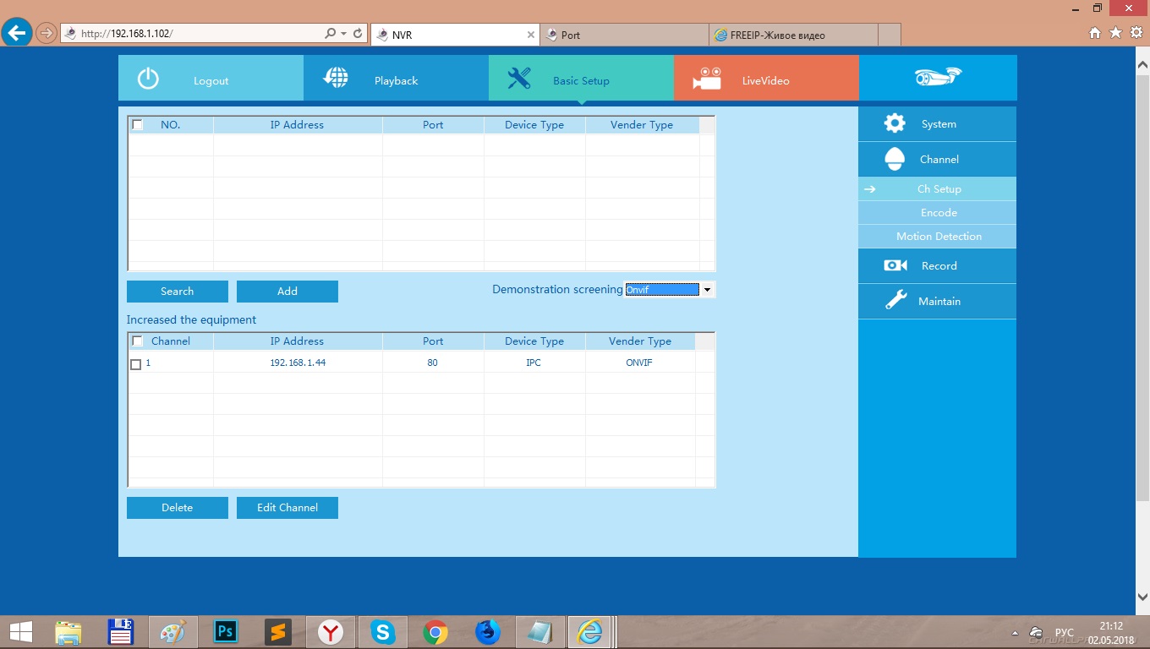Click the browser address bar URL field
This screenshot has width=1150, height=649.
[x=194, y=34]
